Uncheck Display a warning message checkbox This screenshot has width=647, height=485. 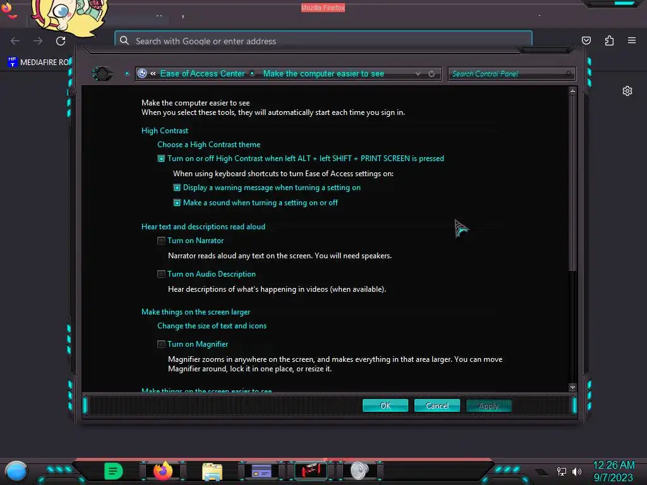click(177, 188)
